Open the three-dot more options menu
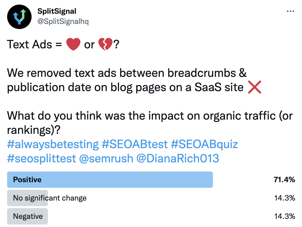The width and height of the screenshot is (302, 227). [291, 11]
